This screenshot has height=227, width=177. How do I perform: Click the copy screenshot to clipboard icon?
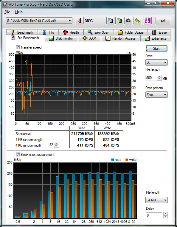coord(119,21)
